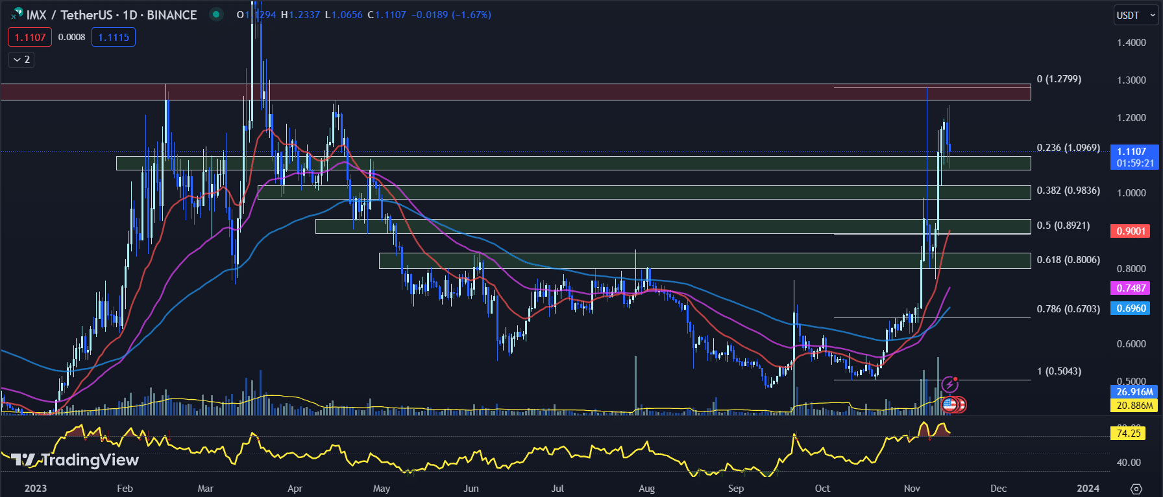
Task: Click the volume MA label 20.886M
Action: tap(1134, 406)
